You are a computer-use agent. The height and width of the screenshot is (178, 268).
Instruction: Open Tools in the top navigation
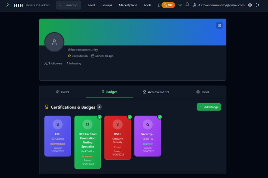coord(148,5)
